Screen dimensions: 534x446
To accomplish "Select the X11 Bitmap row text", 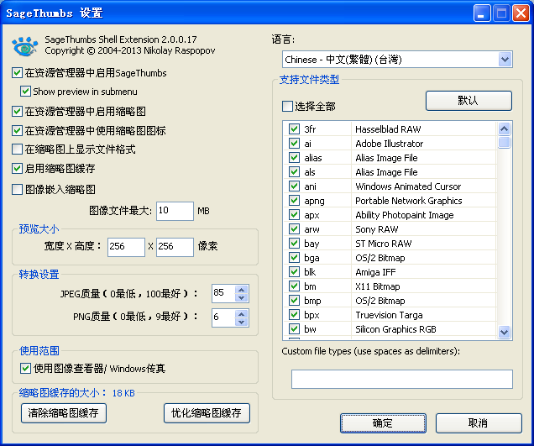I will click(377, 287).
